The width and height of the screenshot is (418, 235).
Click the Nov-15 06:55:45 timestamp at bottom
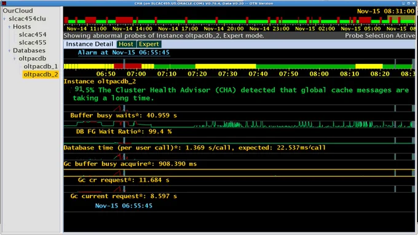[124, 206]
